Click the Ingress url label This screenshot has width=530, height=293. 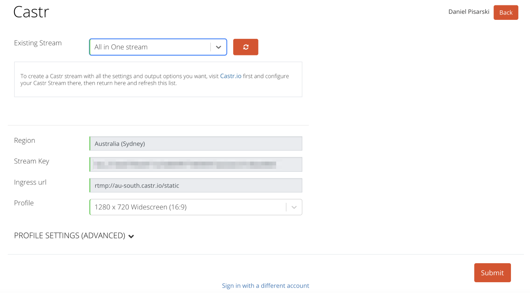pos(30,182)
